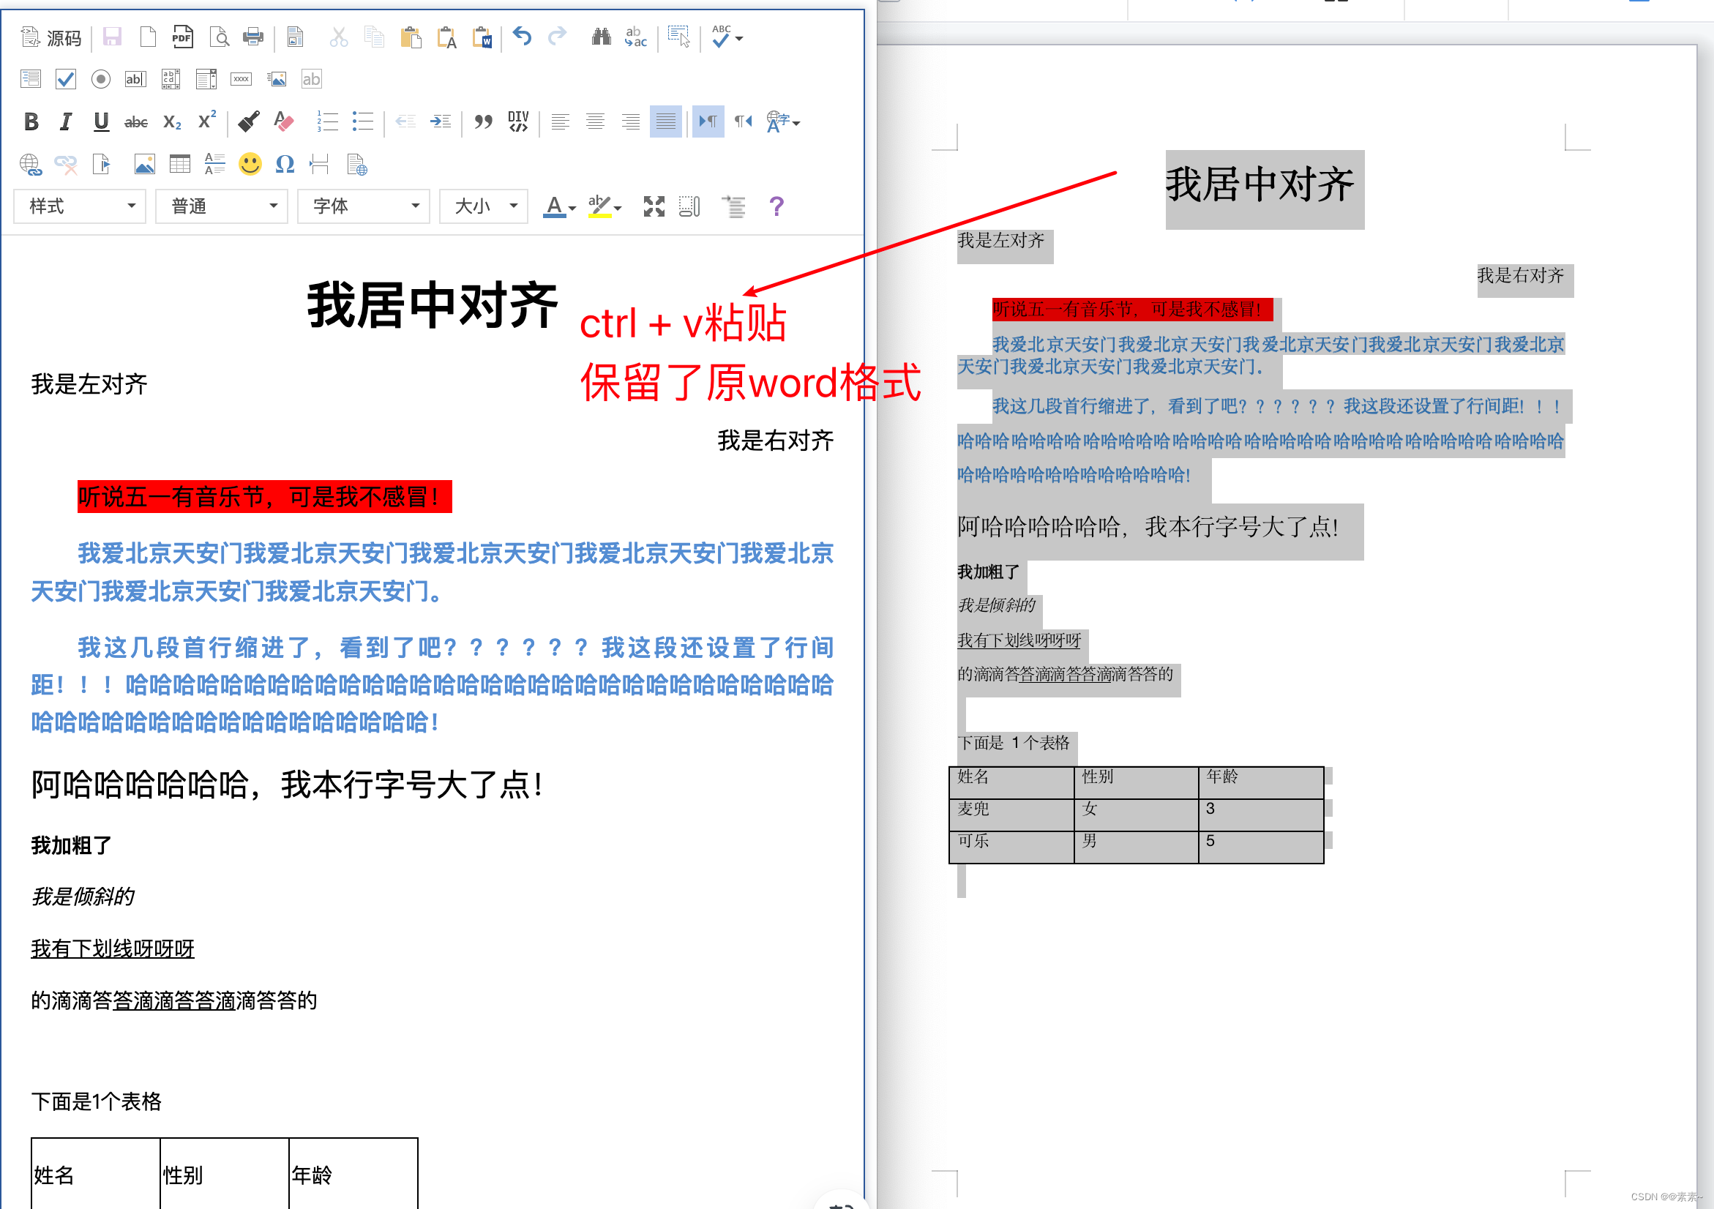This screenshot has width=1714, height=1209.
Task: Insert a table via table icon
Action: click(x=179, y=164)
